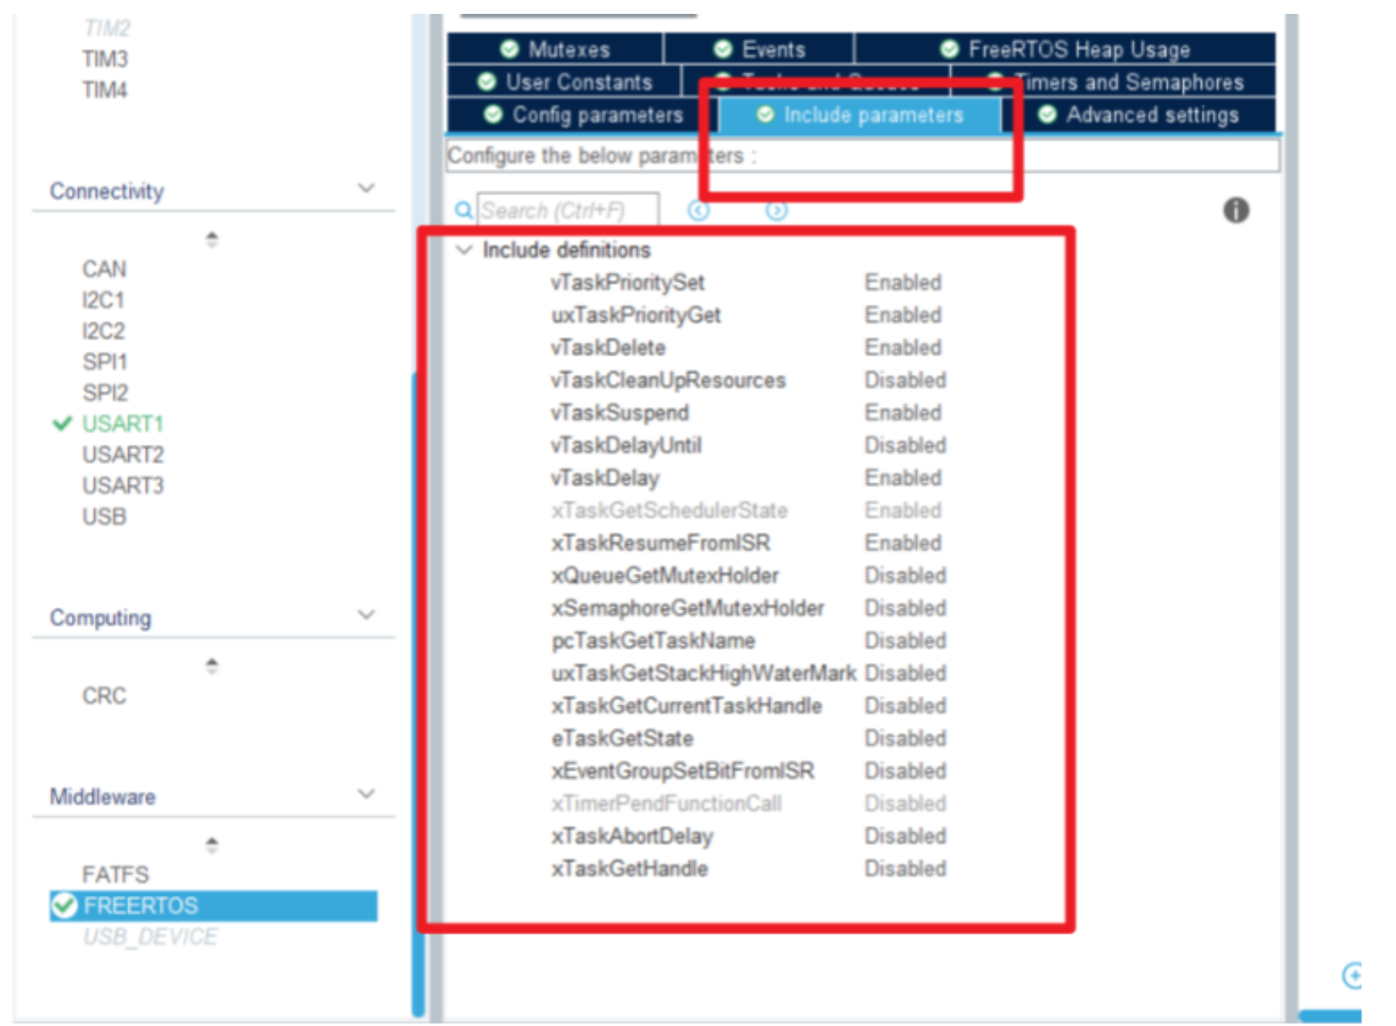Viewport: 1396px width, 1026px height.
Task: Select FREERTOS middleware entry
Action: click(214, 905)
